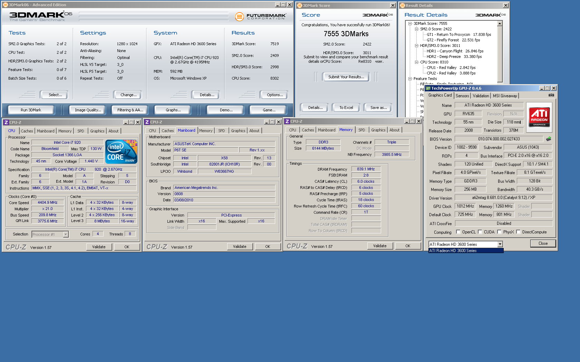Click the Z icon of the CPU-Z Mainboard window
580x362 pixels.
click(147, 122)
